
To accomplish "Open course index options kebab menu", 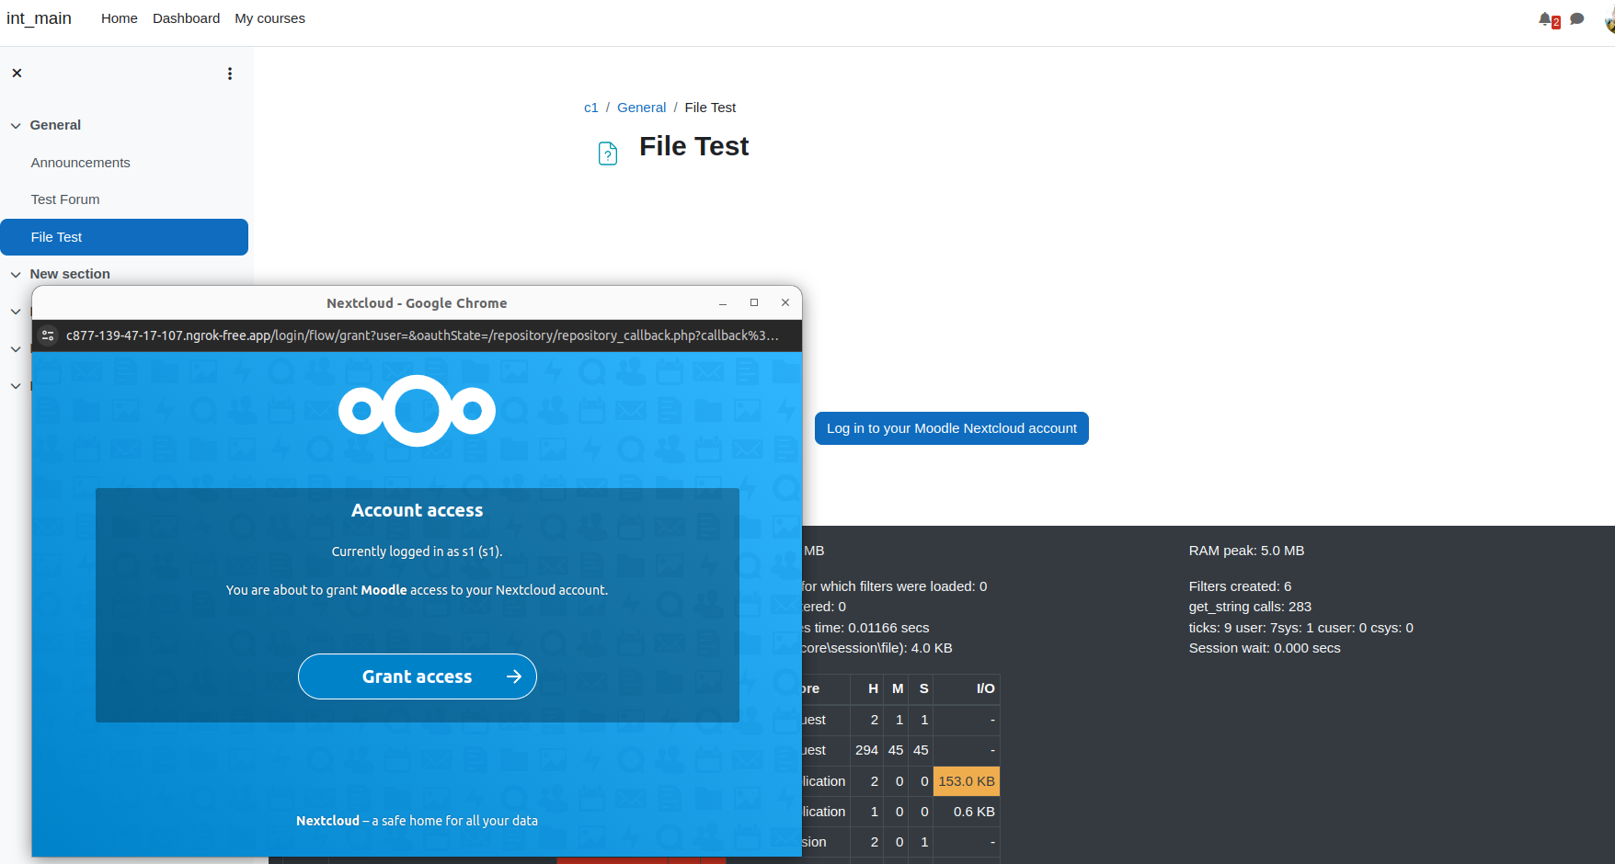I will (230, 74).
